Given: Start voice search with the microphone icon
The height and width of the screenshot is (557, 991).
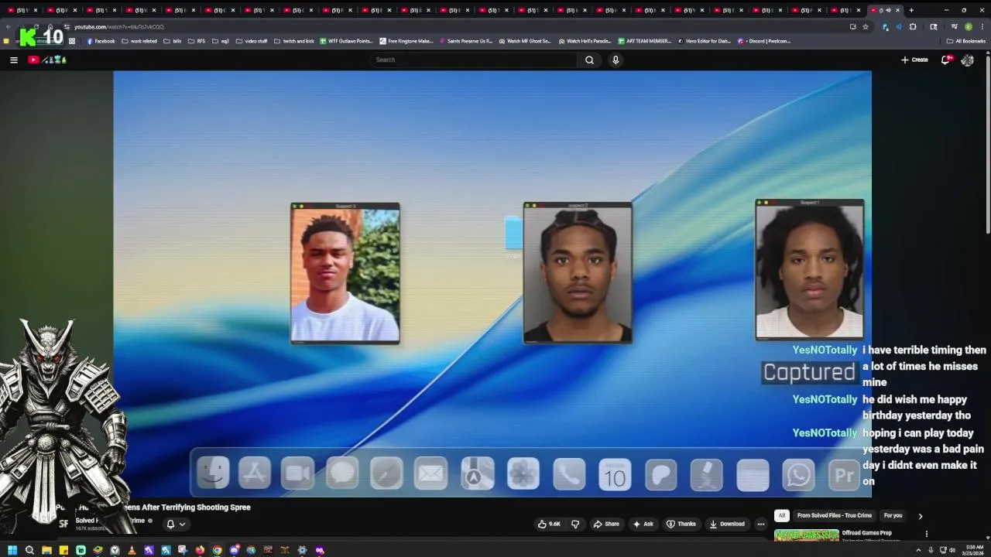Looking at the screenshot, I should (616, 60).
